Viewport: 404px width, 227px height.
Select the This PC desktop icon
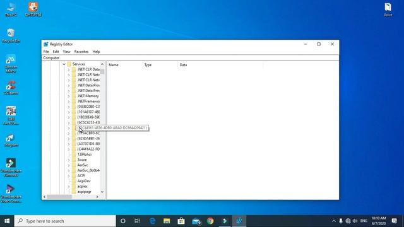tap(11, 9)
